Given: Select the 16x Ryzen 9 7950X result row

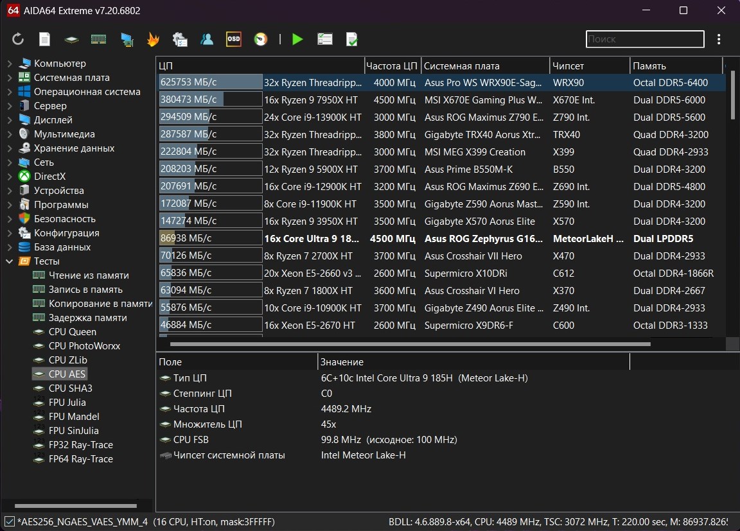Looking at the screenshot, I should (x=312, y=100).
